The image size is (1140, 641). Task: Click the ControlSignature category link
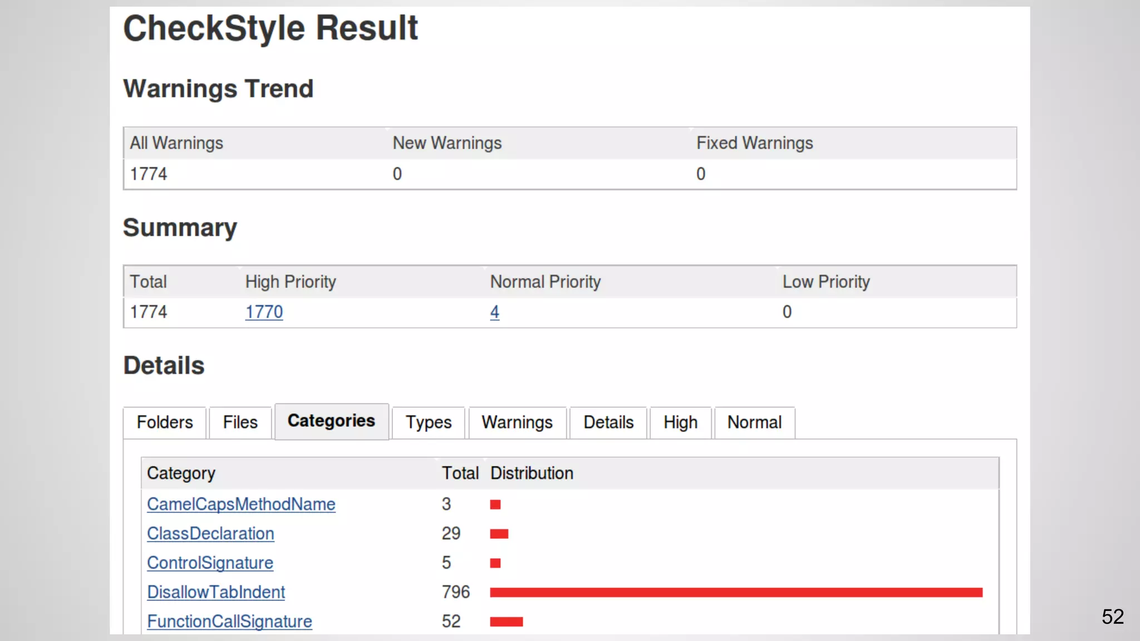210,563
